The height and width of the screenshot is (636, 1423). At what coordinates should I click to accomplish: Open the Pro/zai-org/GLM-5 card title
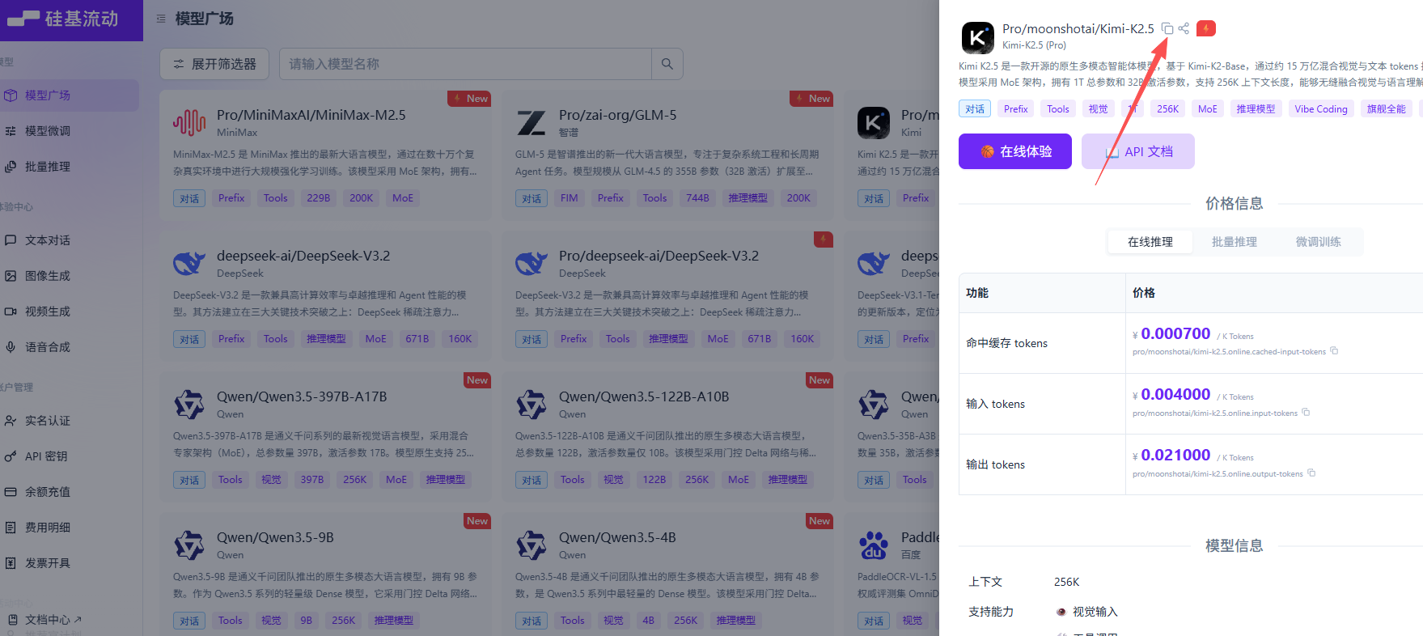pyautogui.click(x=617, y=115)
